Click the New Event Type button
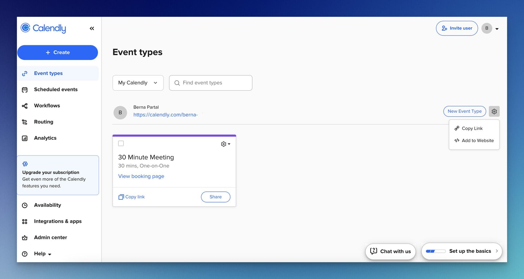The height and width of the screenshot is (279, 524). tap(465, 111)
